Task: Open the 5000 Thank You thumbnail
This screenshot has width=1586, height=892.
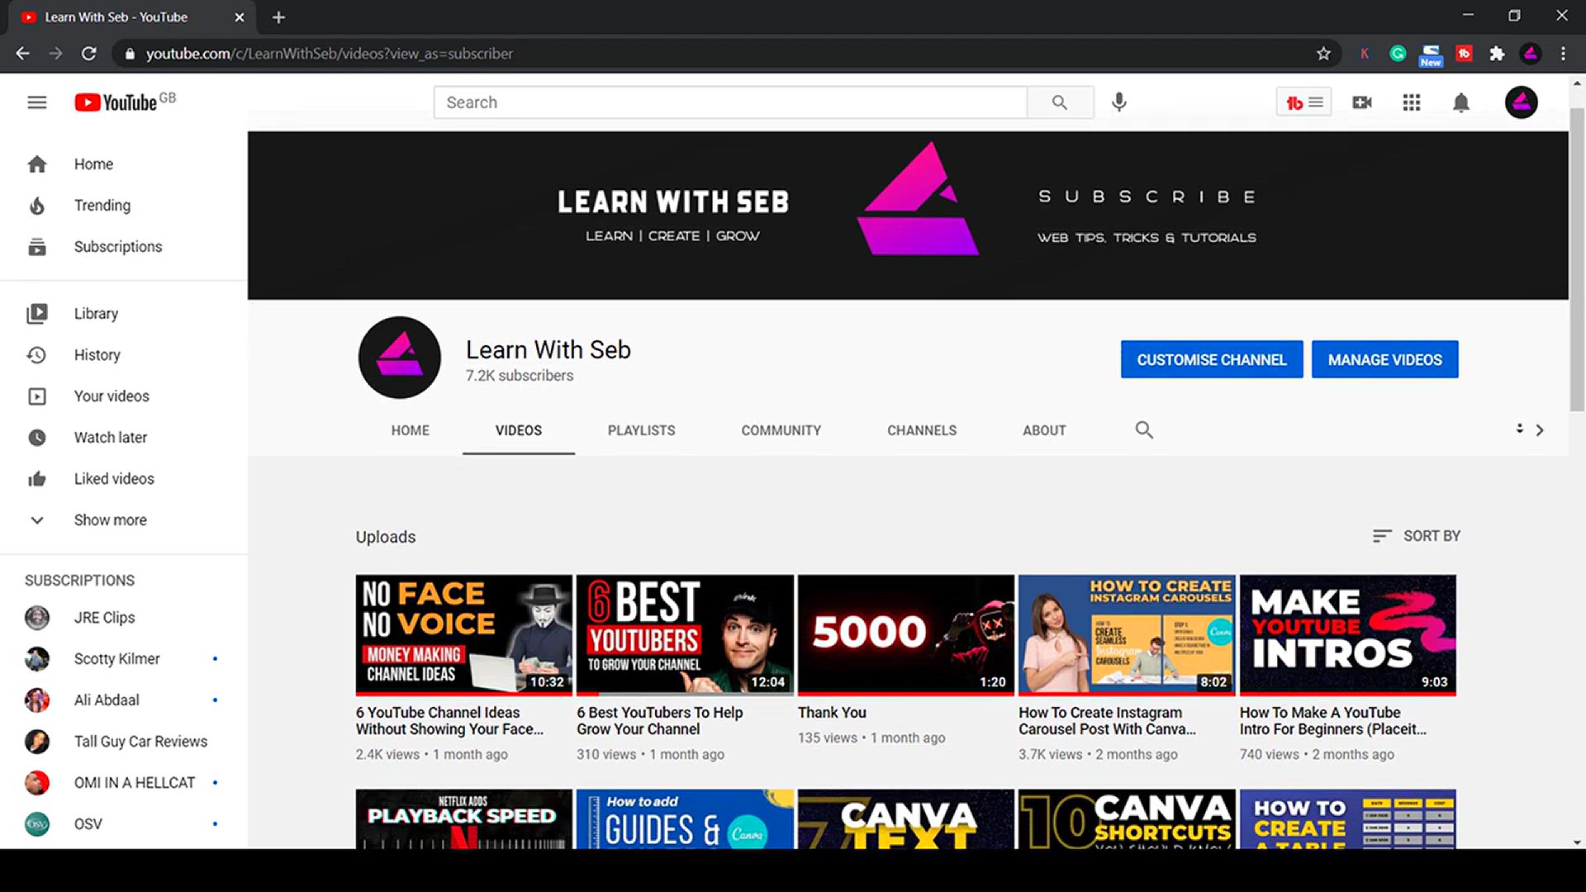Action: coord(906,634)
